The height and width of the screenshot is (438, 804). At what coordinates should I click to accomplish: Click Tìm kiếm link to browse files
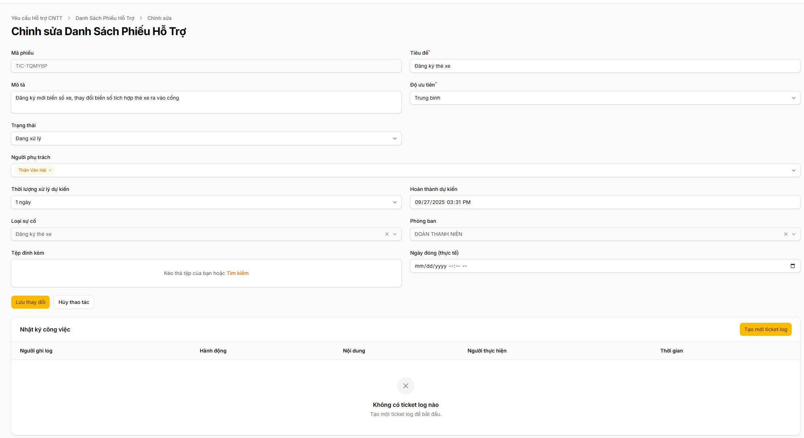[x=238, y=273]
